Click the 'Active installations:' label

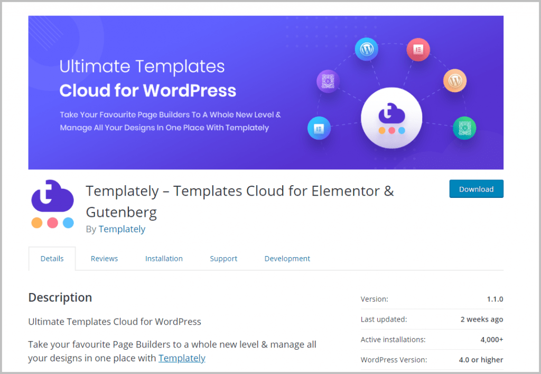pyautogui.click(x=393, y=340)
